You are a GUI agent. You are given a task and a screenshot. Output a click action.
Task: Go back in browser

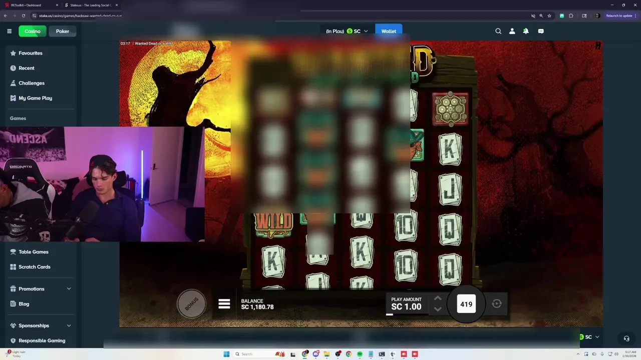[6, 15]
